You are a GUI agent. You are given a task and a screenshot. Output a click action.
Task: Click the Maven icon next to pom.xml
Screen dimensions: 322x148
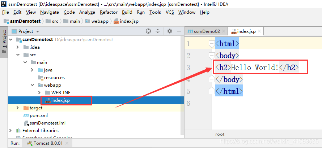(x=26, y=116)
